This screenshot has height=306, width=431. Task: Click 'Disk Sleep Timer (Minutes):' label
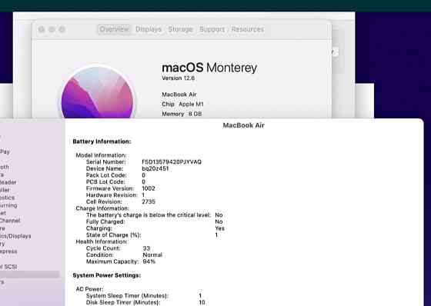pos(123,302)
